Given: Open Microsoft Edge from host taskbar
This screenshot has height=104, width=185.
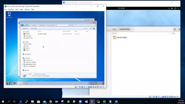Looking at the screenshot, I should coord(21,101).
